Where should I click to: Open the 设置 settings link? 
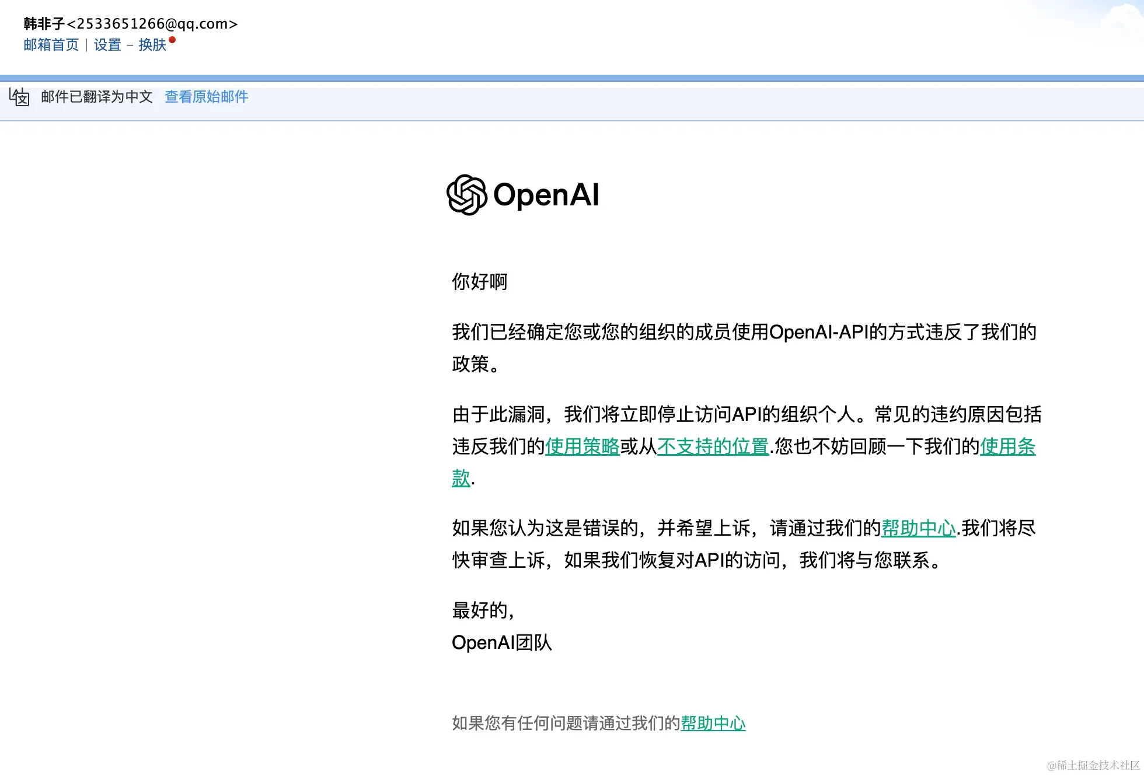click(107, 45)
